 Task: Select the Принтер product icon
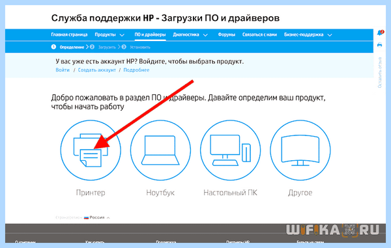pyautogui.click(x=91, y=150)
